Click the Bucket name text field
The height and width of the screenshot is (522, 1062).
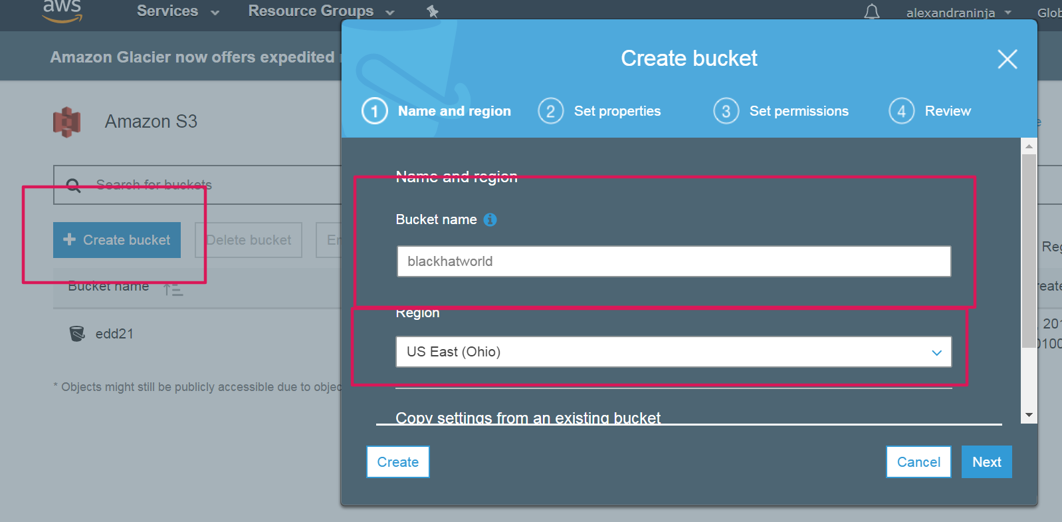tap(674, 261)
